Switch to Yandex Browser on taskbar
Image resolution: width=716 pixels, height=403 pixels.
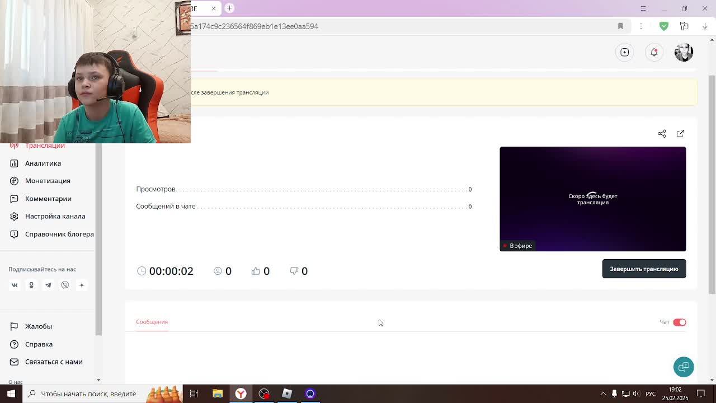point(241,393)
